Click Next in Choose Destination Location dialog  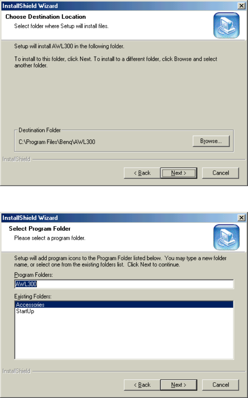[179, 173]
